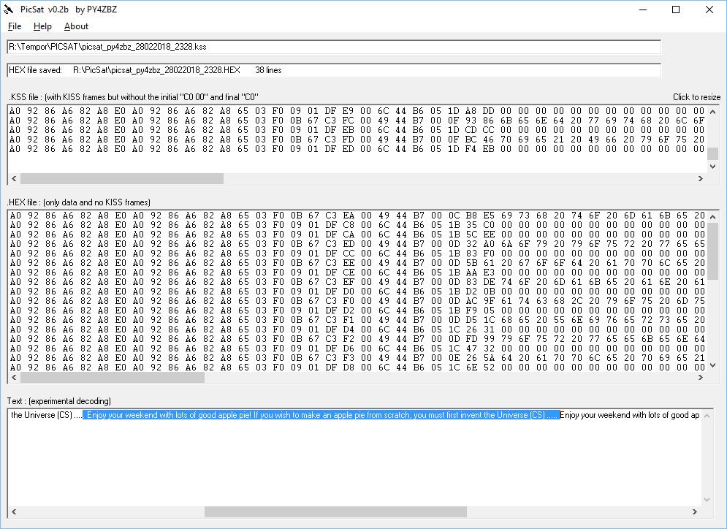
Task: Click up arrow of Text box vertical scrollbar
Action: [x=707, y=416]
